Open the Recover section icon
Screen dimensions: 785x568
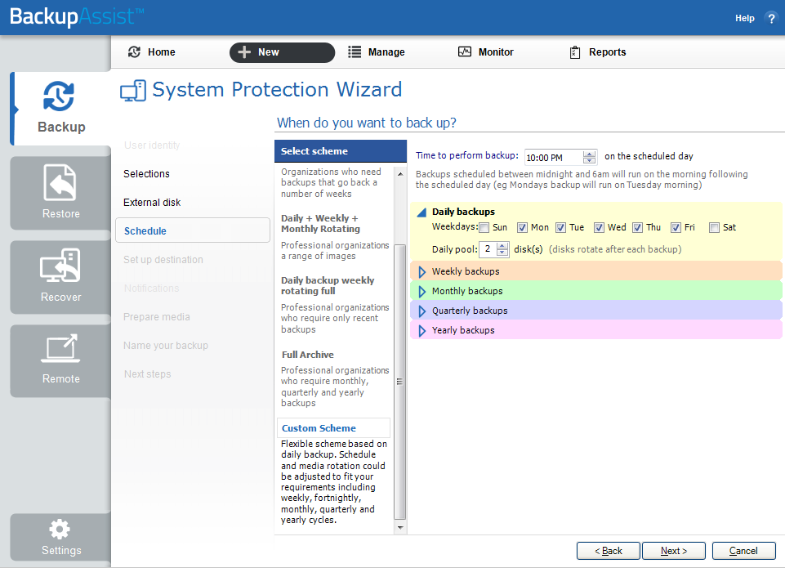pyautogui.click(x=60, y=266)
